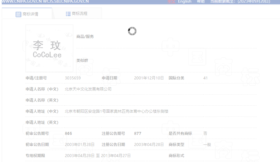Click the 申请日期 label
Viewport: 280px width, 162px height.
coord(110,78)
